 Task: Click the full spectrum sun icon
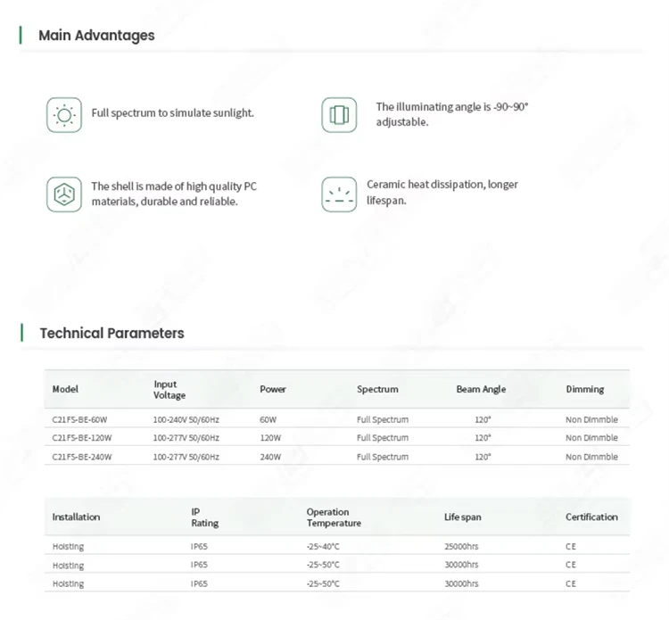64,115
